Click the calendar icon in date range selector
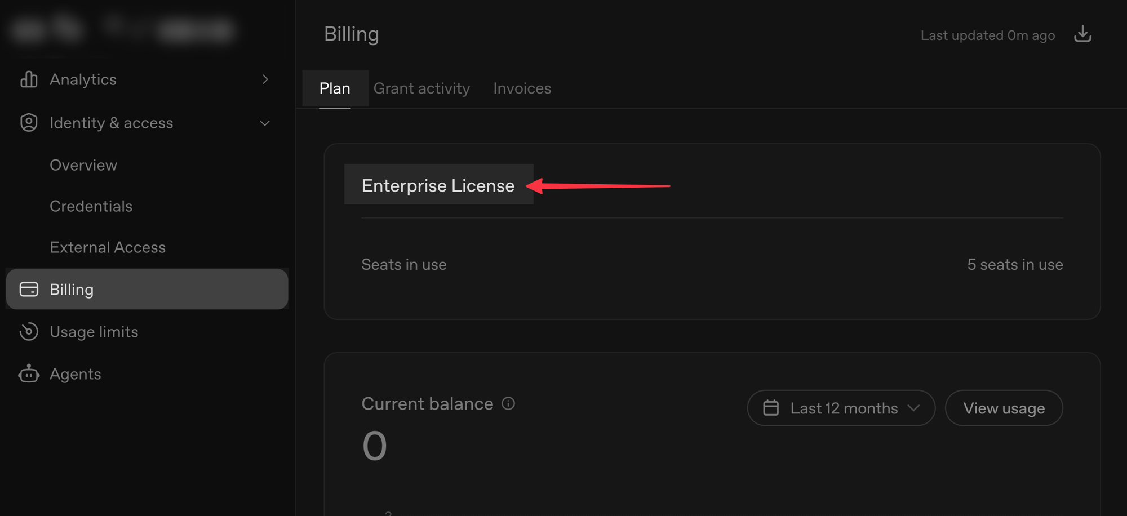Screen dimensions: 1127x516 click(x=771, y=408)
